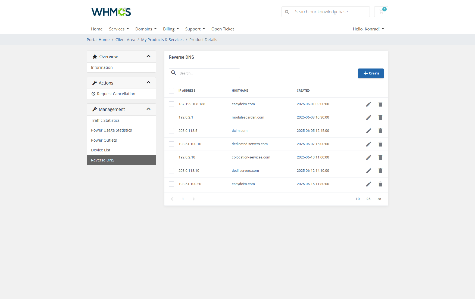This screenshot has width=475, height=299.
Task: Check the 192.0.2.1 row checkbox
Action: (x=171, y=117)
